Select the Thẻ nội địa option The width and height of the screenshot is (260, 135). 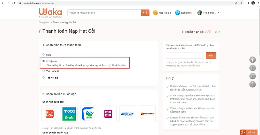[44, 78]
